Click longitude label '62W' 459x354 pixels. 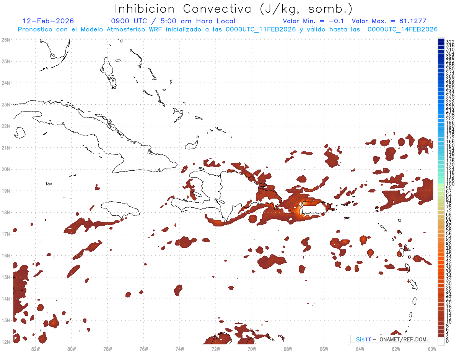[396, 349]
